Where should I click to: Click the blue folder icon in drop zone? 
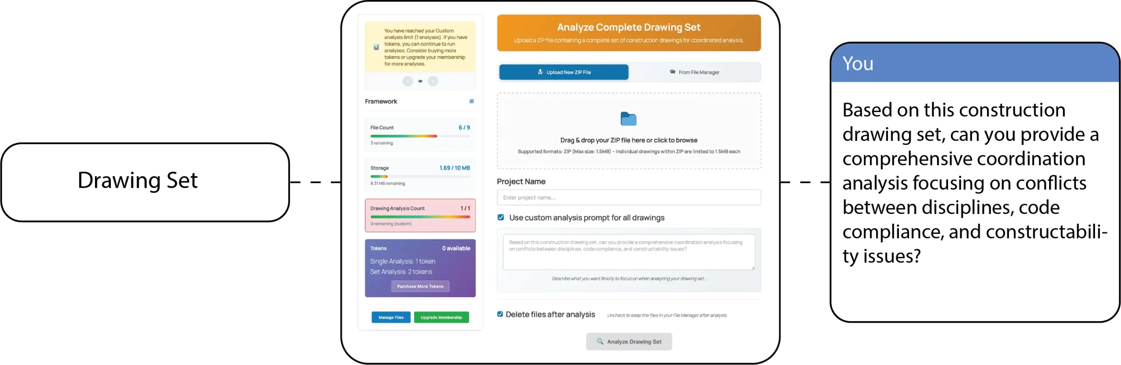pyautogui.click(x=628, y=119)
